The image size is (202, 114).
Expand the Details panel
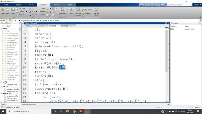pos(19,104)
